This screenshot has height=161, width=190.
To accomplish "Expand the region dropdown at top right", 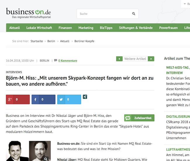I will tap(186, 4).
